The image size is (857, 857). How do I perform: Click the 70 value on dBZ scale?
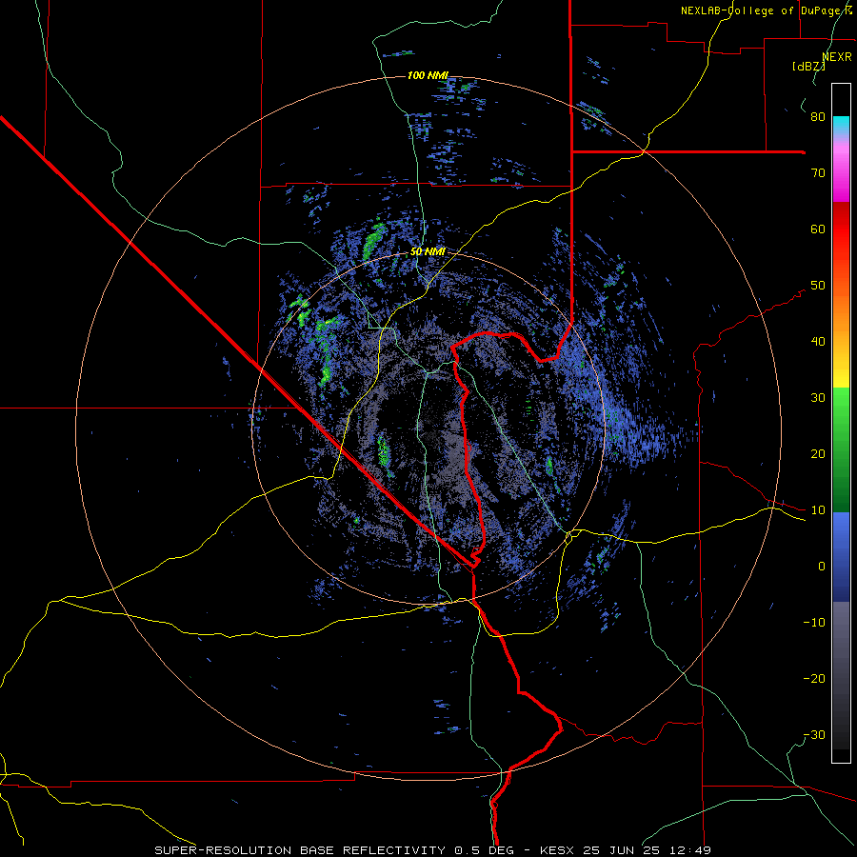(818, 173)
